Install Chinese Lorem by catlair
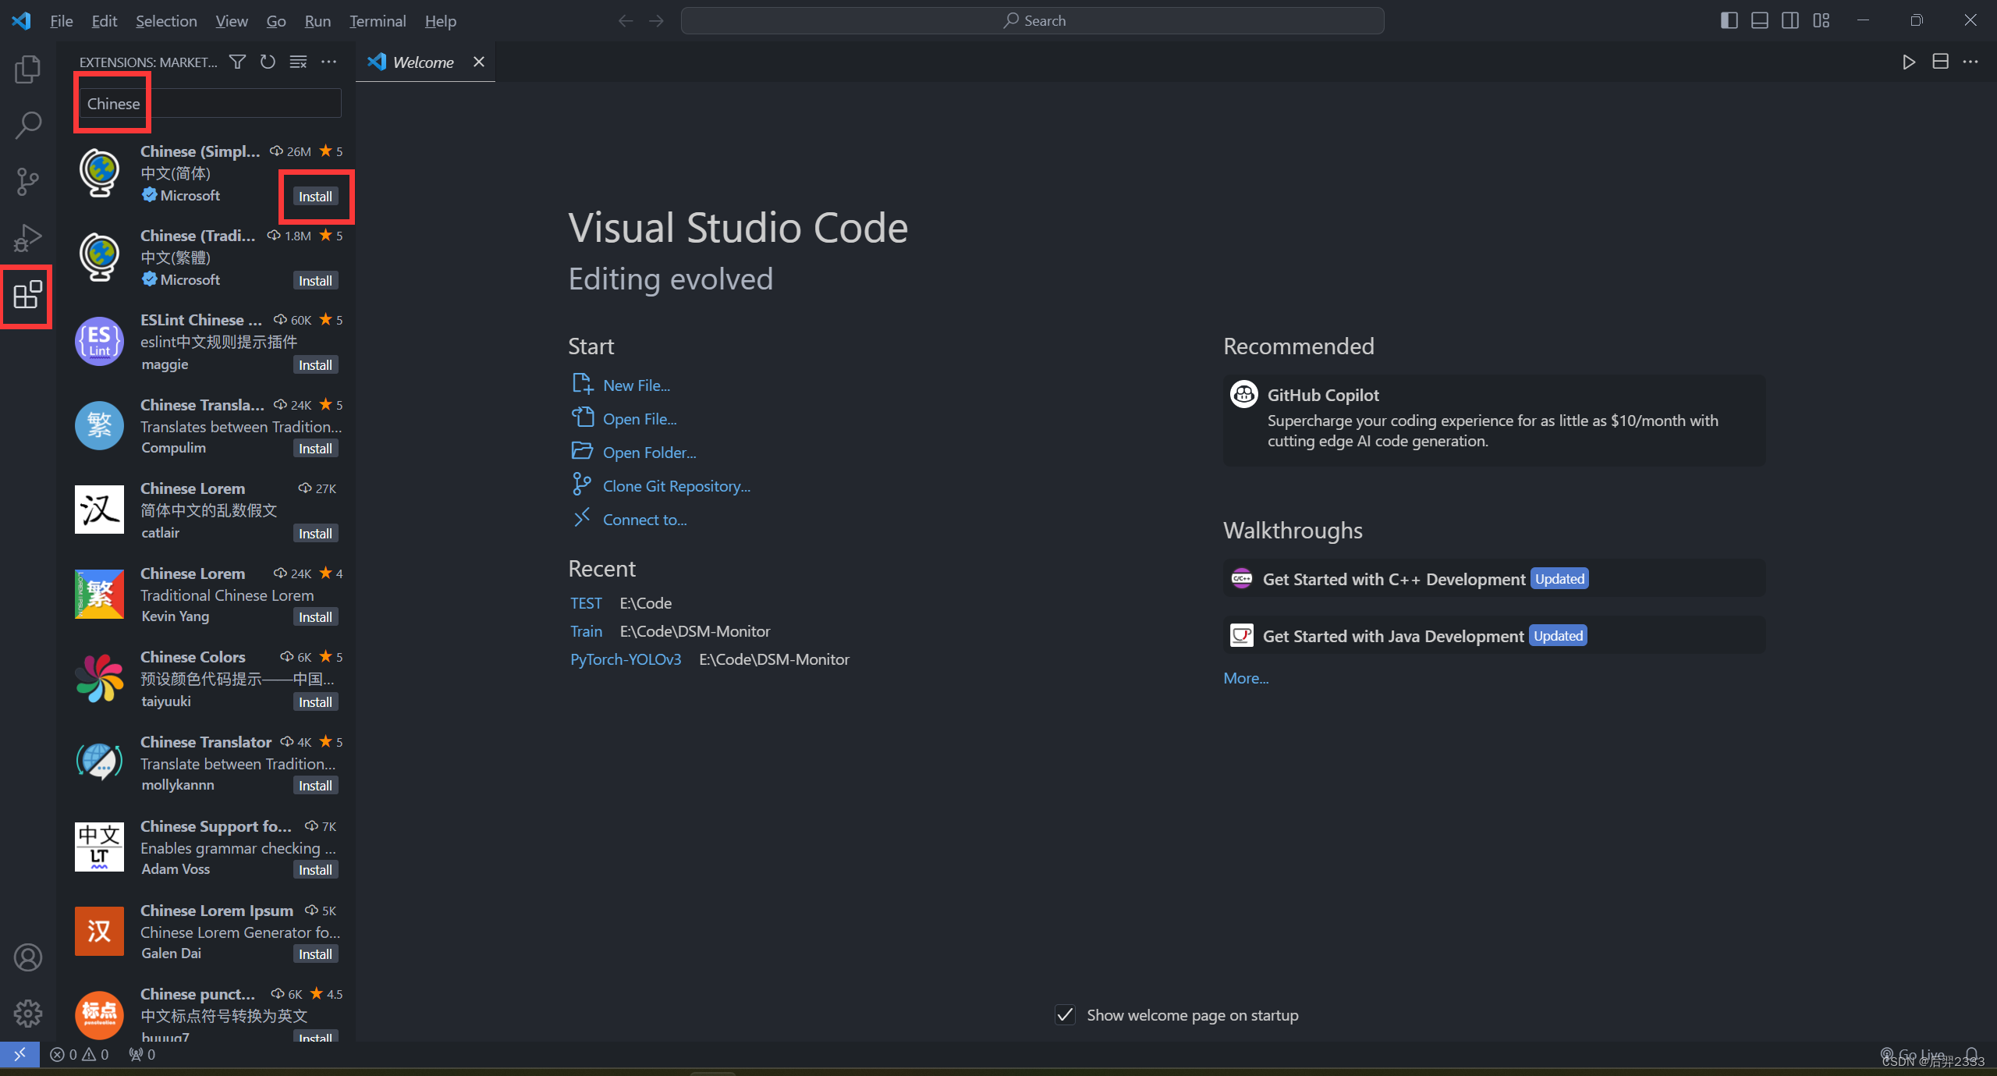The width and height of the screenshot is (1997, 1076). pos(315,533)
